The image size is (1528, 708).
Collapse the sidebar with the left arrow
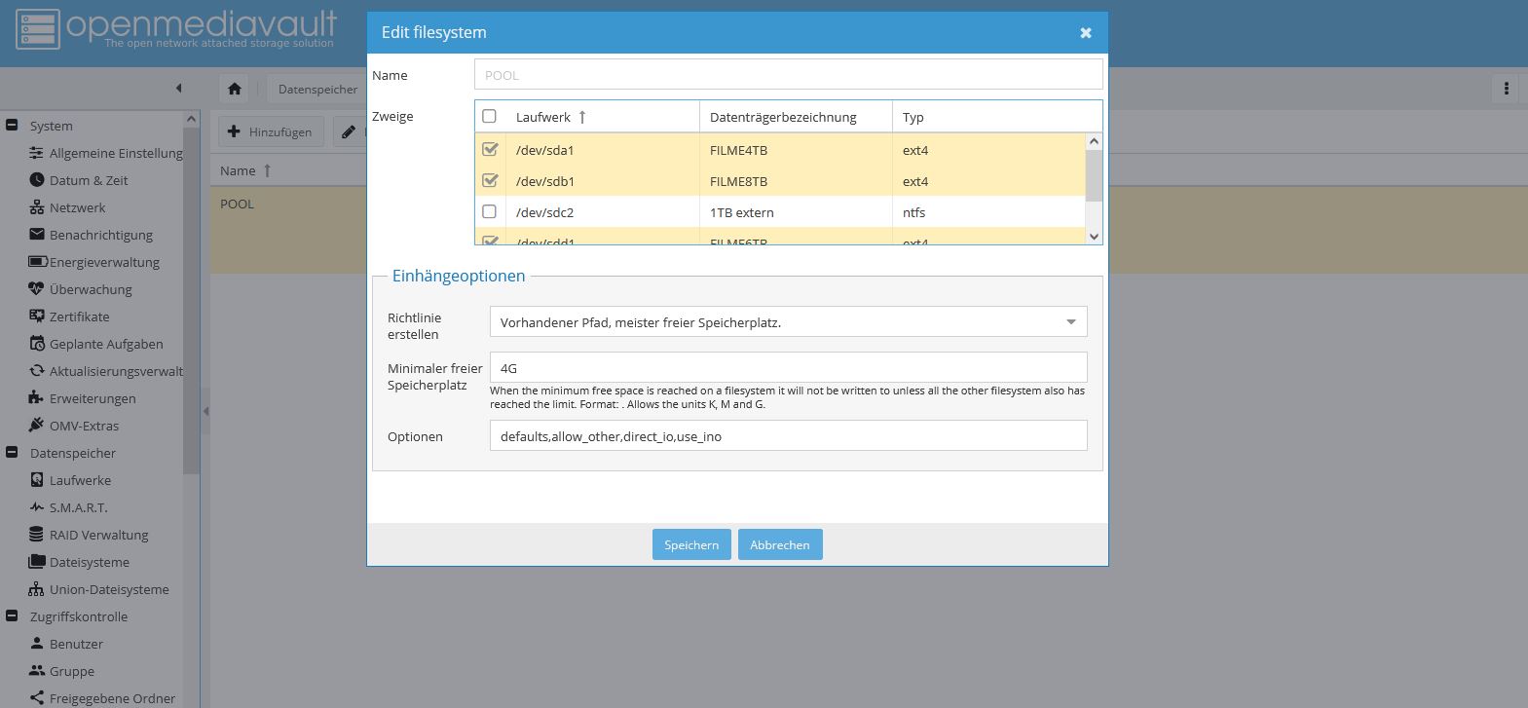178,89
